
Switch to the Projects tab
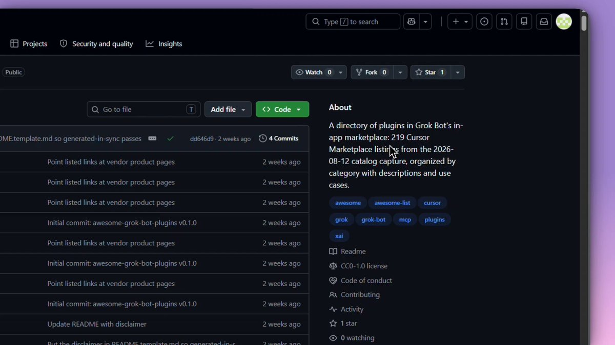tap(29, 44)
